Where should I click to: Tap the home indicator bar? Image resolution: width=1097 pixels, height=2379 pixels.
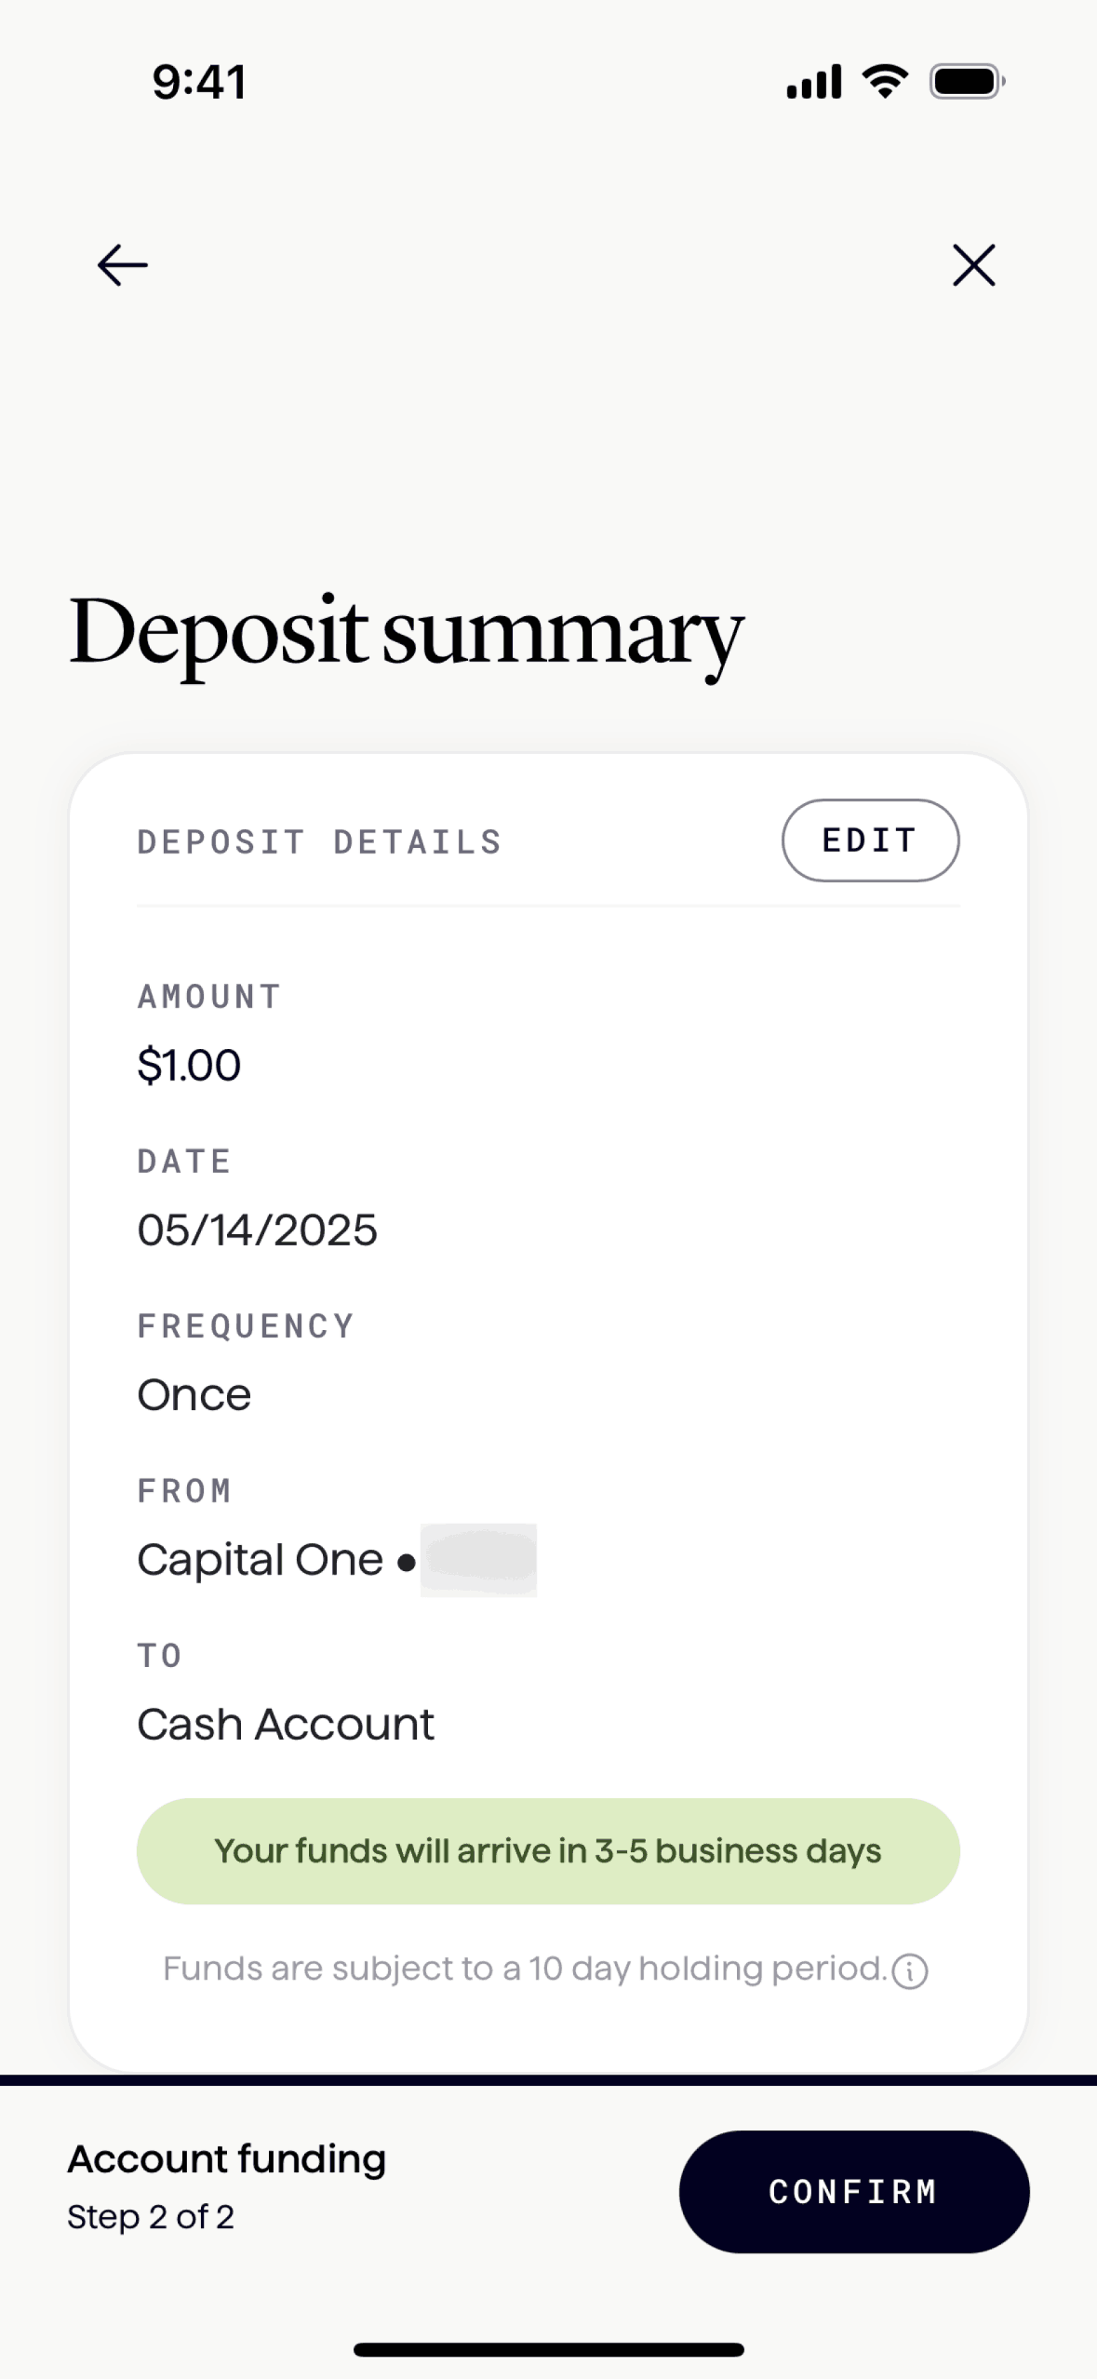548,2349
